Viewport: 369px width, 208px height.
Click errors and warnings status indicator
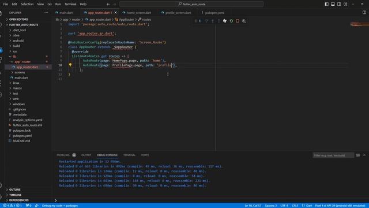pyautogui.click(x=12, y=206)
